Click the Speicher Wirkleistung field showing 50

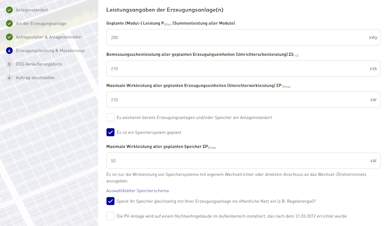(243, 160)
